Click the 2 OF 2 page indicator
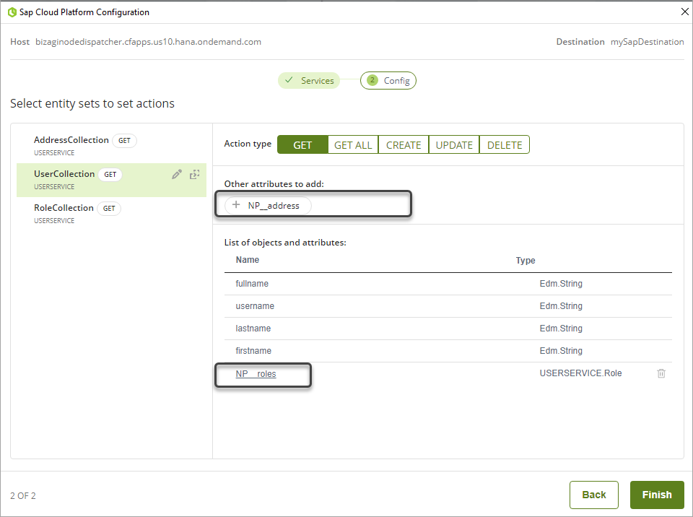The height and width of the screenshot is (517, 693). pyautogui.click(x=23, y=496)
